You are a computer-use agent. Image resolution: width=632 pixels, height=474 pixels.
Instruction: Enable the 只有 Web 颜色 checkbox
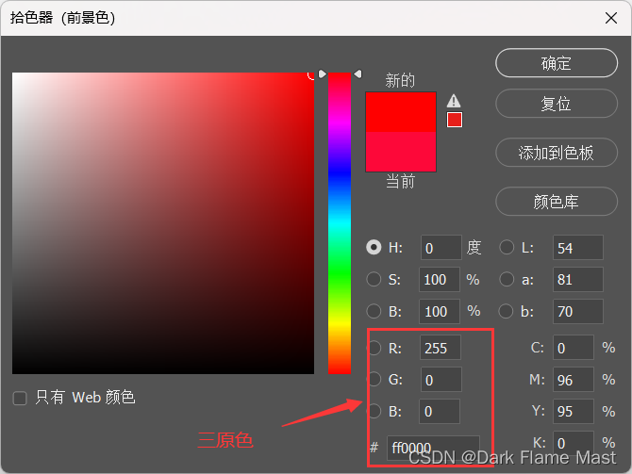[x=20, y=398]
